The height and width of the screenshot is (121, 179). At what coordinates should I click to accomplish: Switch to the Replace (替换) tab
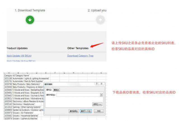(x=56, y=90)
